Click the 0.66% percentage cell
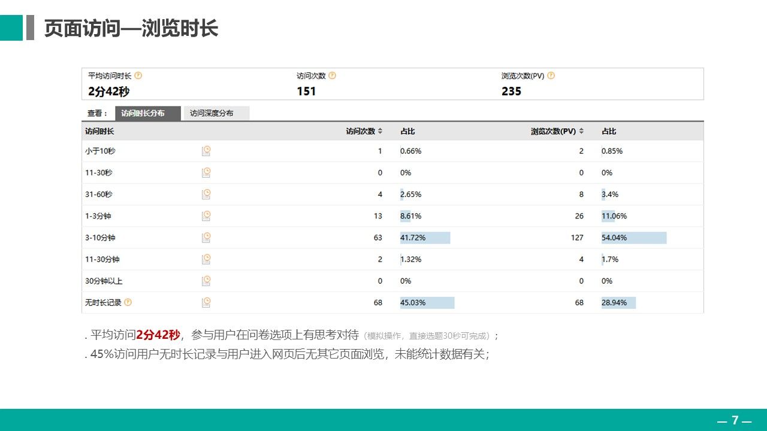This screenshot has width=767, height=431. [x=410, y=151]
